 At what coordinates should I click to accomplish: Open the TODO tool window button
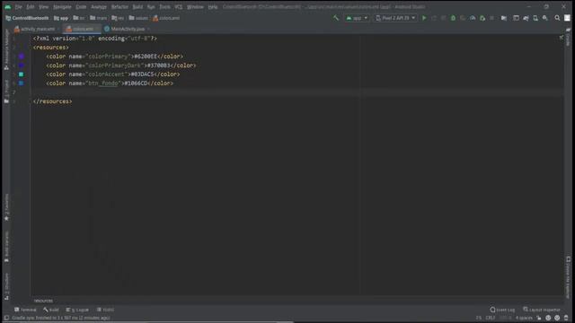click(106, 310)
